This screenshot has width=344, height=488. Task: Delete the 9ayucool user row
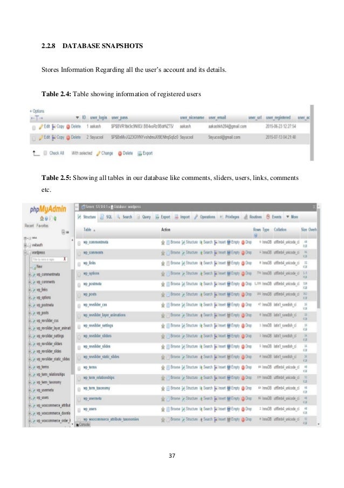[73, 137]
